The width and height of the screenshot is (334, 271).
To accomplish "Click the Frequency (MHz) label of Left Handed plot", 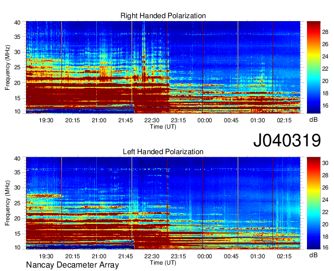I will pyautogui.click(x=7, y=203).
